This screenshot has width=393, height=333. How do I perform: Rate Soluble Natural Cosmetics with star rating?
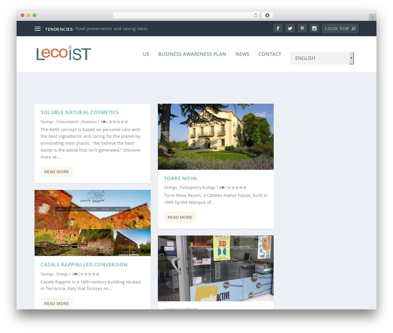click(118, 122)
